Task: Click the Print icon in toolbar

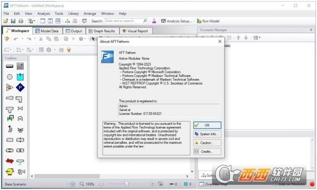Action: 20,21
